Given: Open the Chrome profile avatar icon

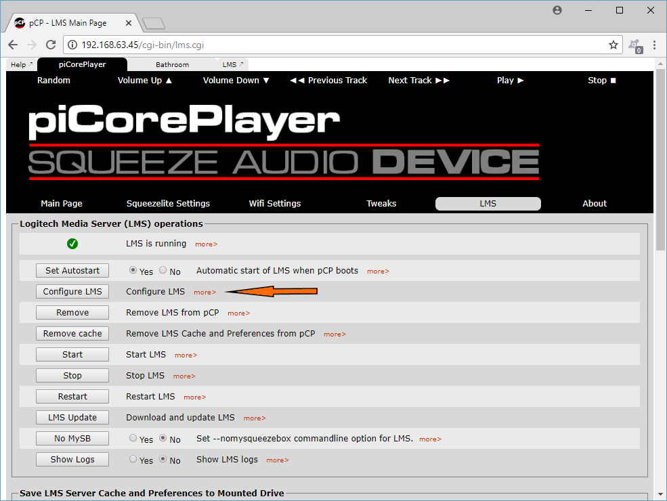Looking at the screenshot, I should (x=557, y=10).
